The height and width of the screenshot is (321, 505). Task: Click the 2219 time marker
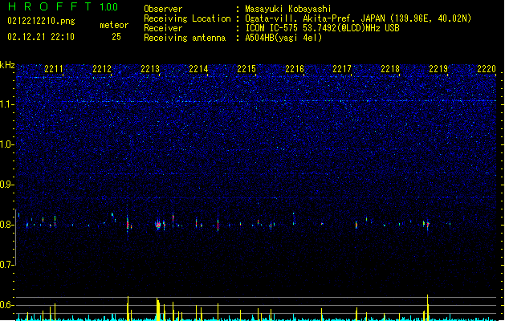pyautogui.click(x=438, y=69)
